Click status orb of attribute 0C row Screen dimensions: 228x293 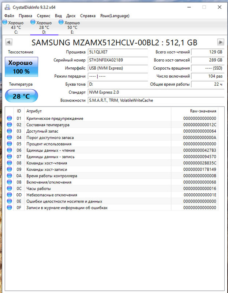point(10,188)
